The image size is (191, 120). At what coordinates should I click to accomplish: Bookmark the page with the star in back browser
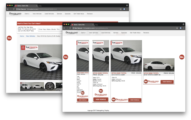[x=120, y=9]
